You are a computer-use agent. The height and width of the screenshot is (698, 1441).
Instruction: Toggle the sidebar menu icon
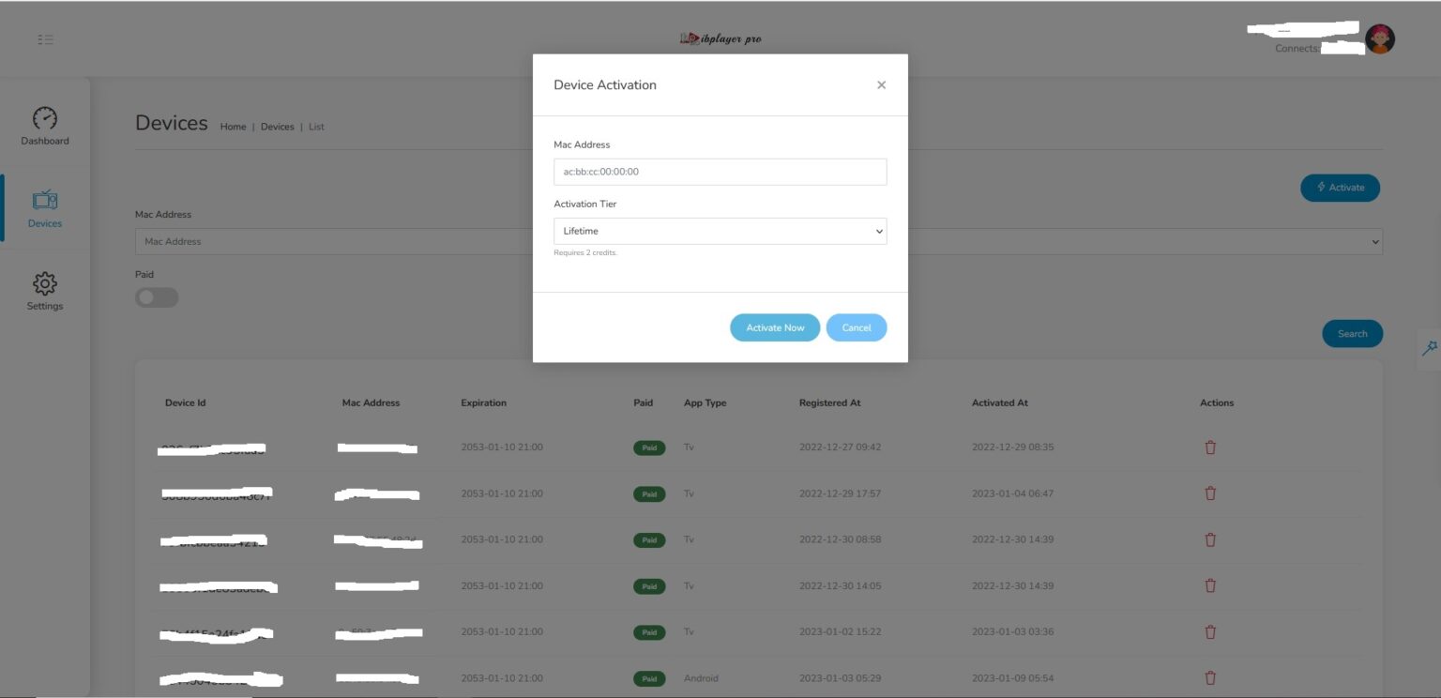[x=45, y=39]
